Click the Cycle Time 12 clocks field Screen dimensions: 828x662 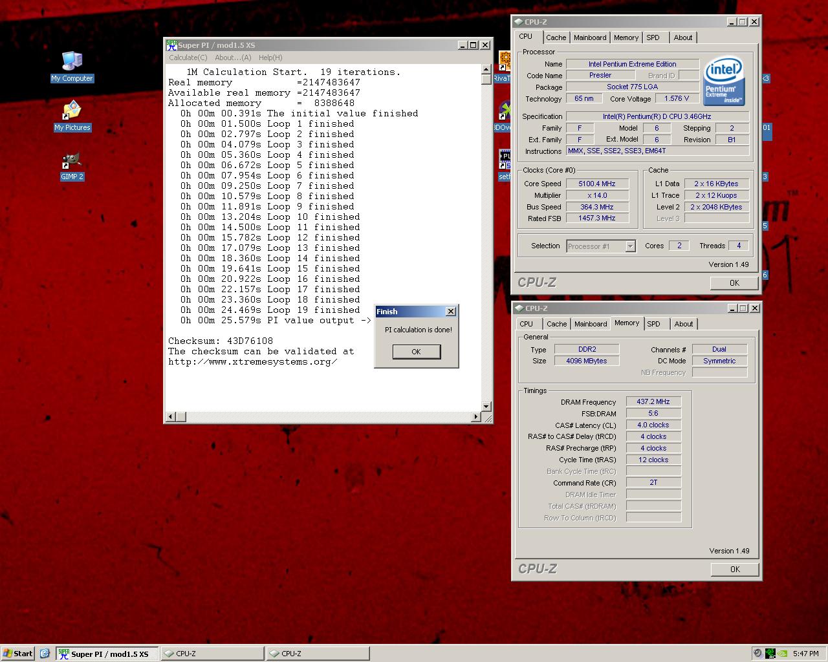[653, 460]
